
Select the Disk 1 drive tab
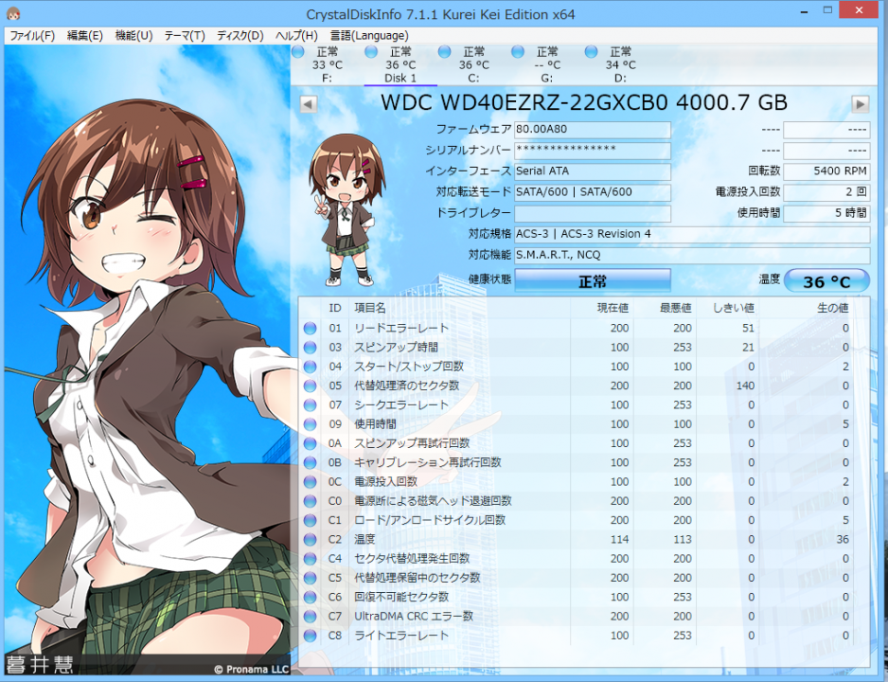[400, 64]
